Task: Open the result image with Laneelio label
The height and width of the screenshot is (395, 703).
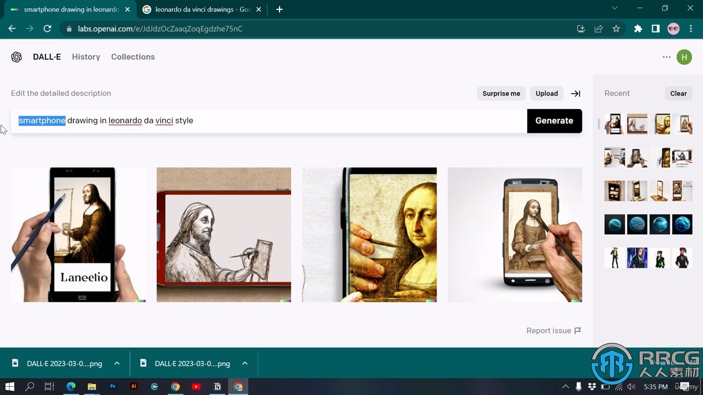Action: 78,235
